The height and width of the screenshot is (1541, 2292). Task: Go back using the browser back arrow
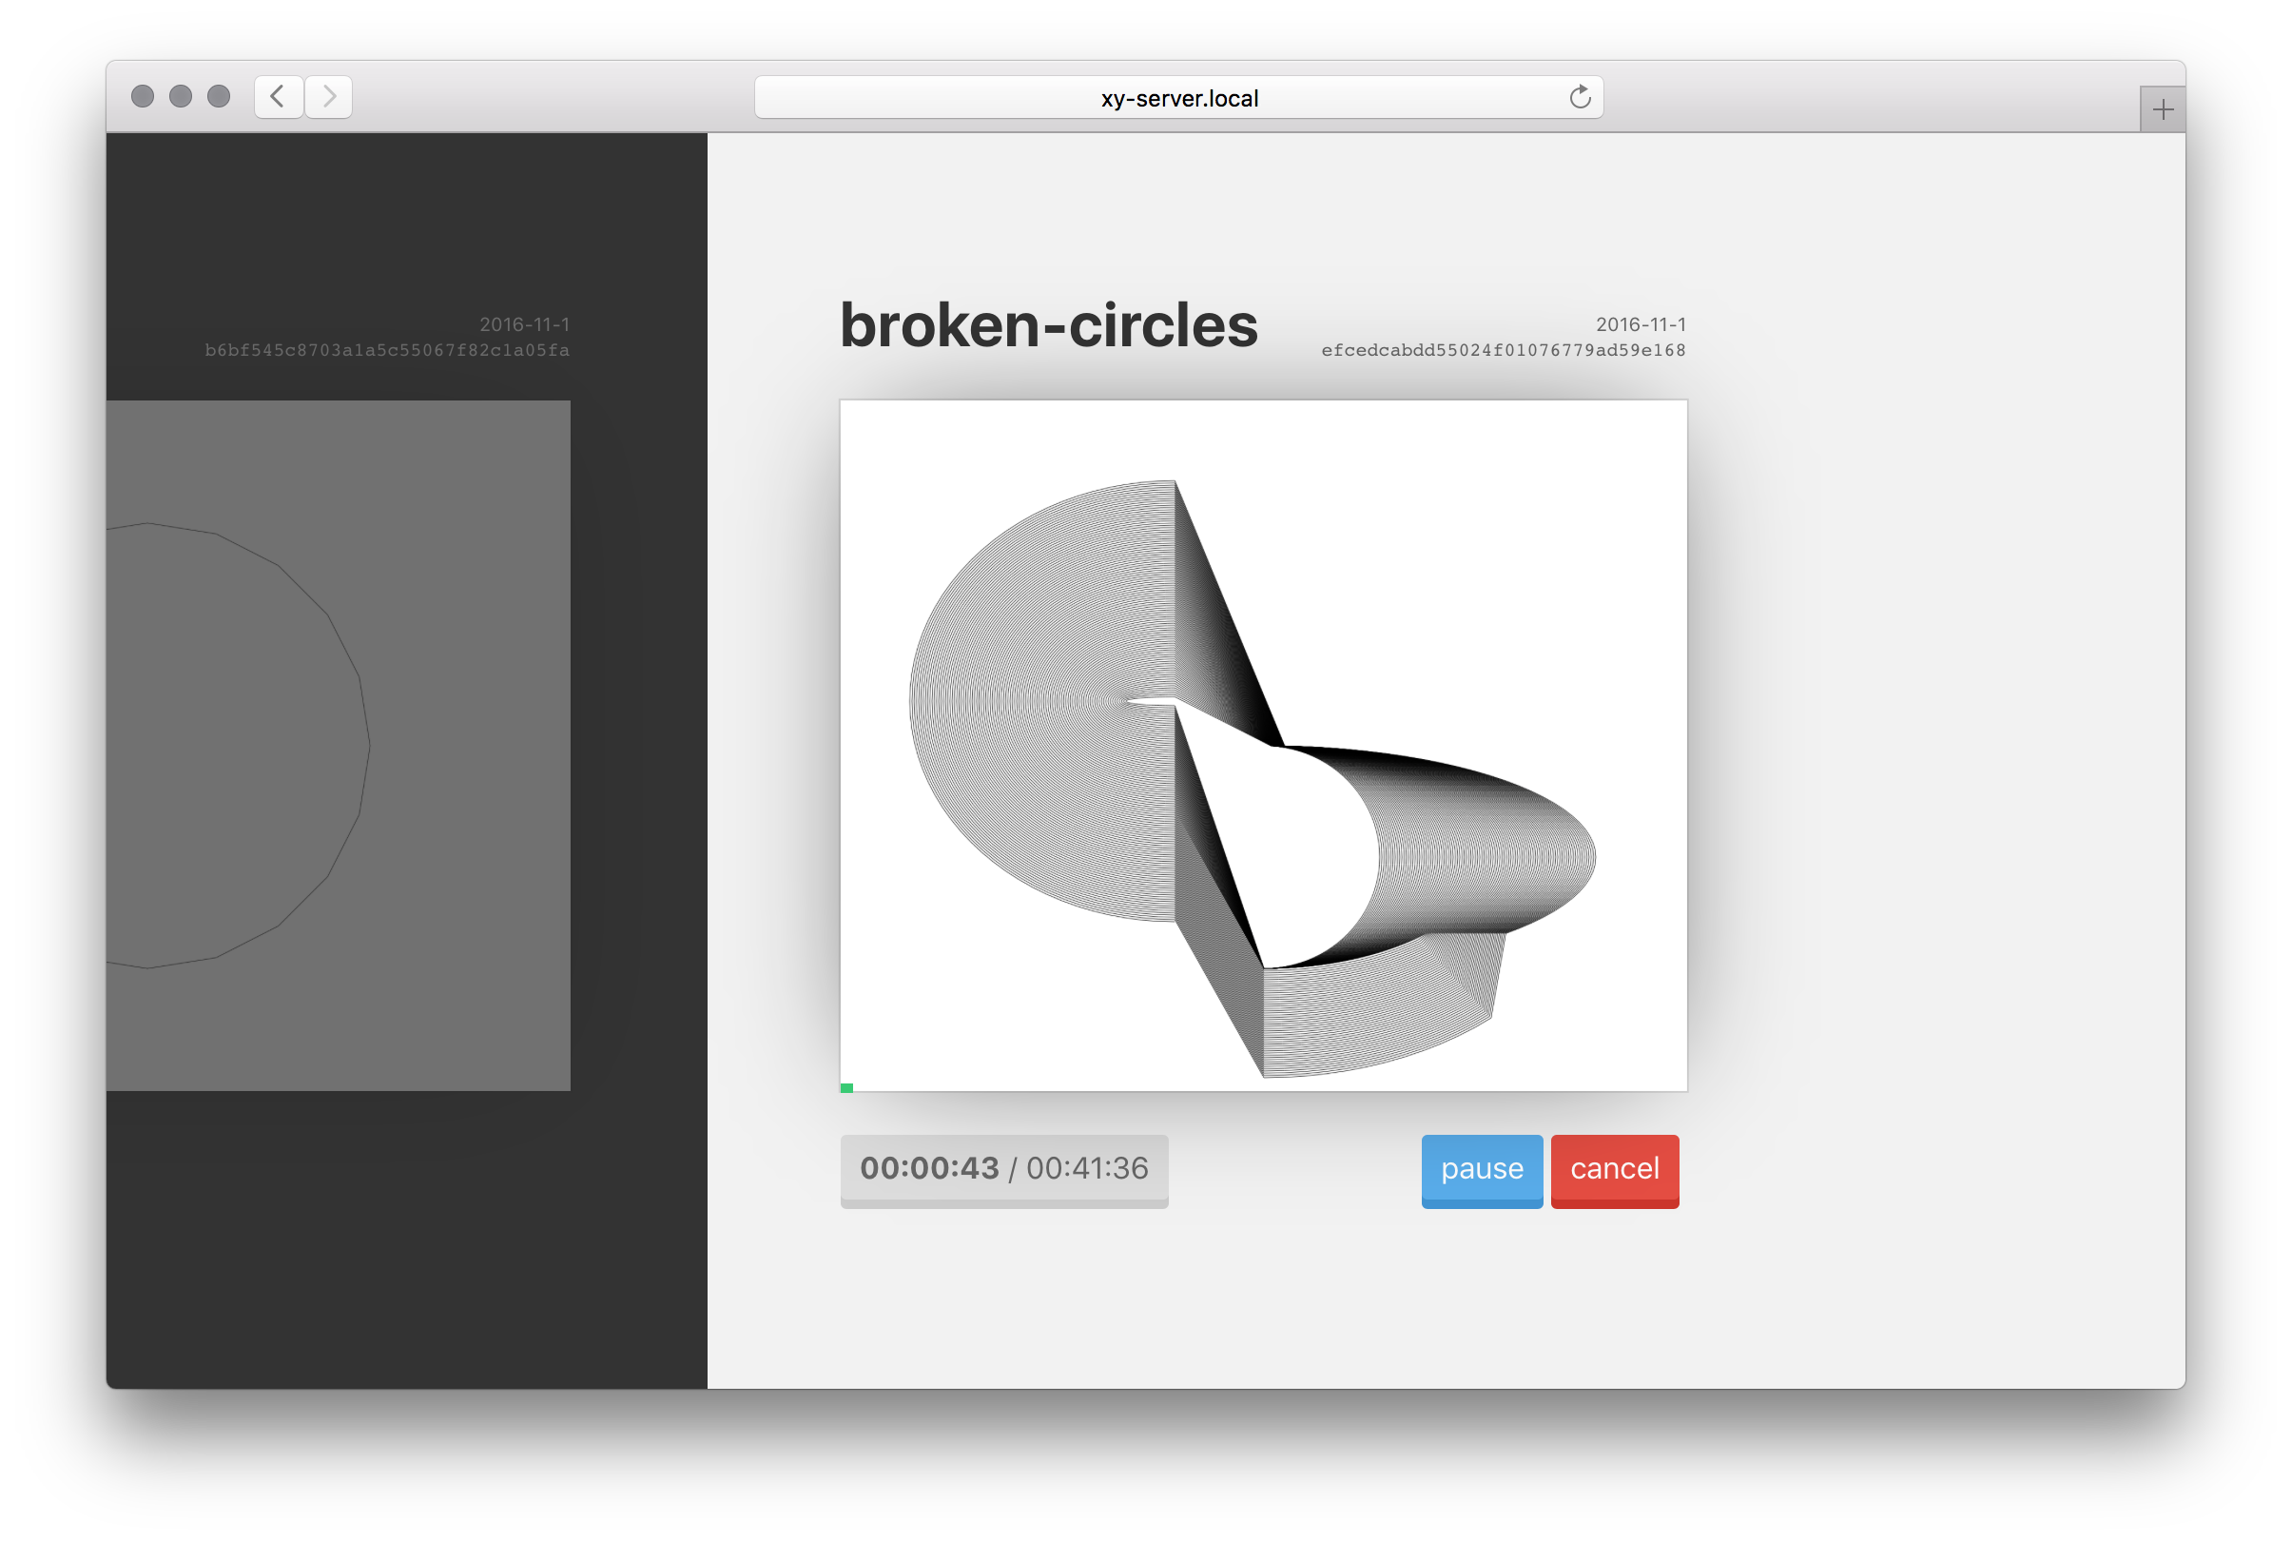pyautogui.click(x=278, y=96)
